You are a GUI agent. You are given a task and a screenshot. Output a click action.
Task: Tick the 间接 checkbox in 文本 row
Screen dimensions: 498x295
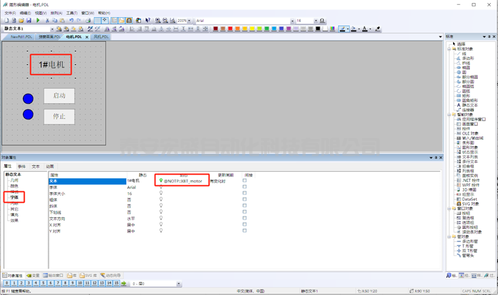point(245,181)
